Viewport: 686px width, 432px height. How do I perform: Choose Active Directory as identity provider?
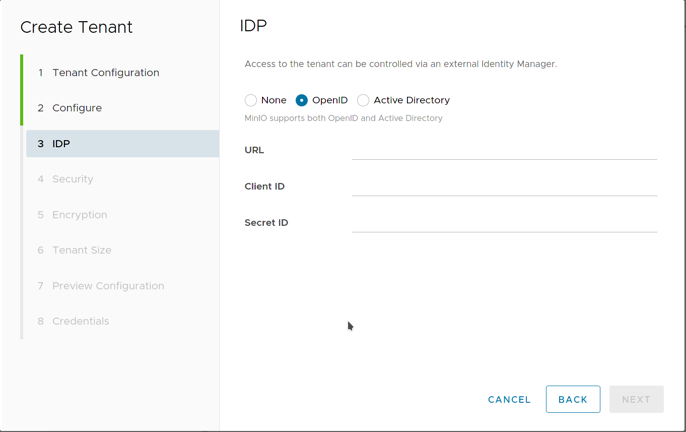click(363, 100)
